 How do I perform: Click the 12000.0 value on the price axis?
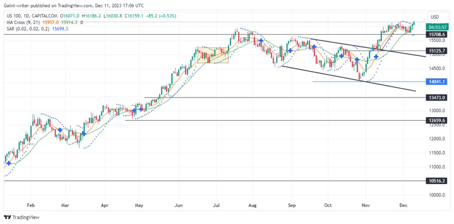pos(437,139)
